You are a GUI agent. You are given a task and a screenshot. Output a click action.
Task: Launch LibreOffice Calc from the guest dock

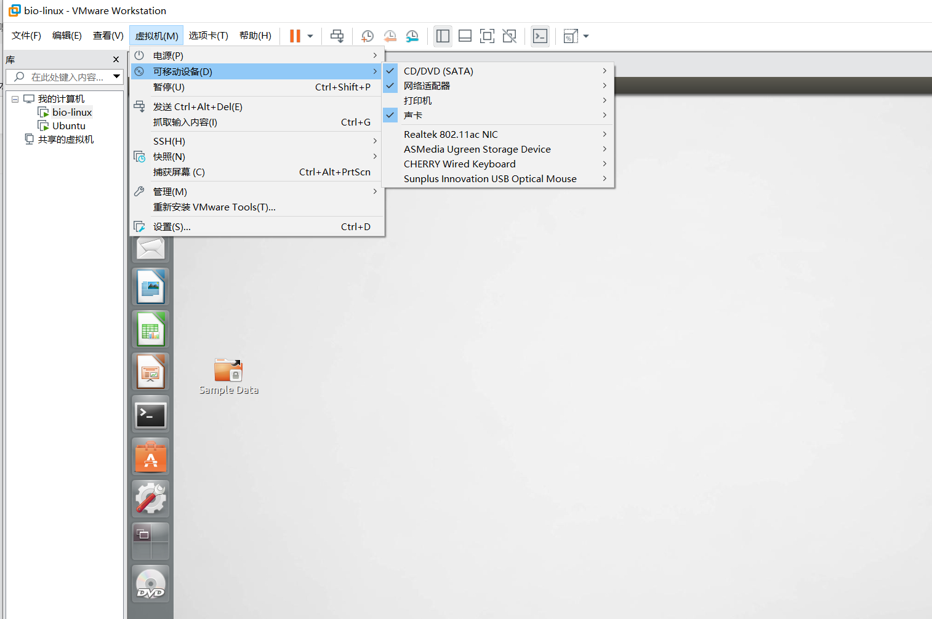pyautogui.click(x=150, y=329)
